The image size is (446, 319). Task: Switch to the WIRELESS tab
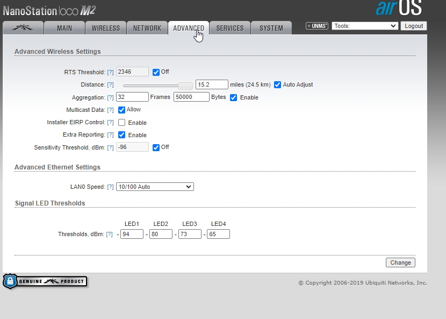(x=106, y=28)
